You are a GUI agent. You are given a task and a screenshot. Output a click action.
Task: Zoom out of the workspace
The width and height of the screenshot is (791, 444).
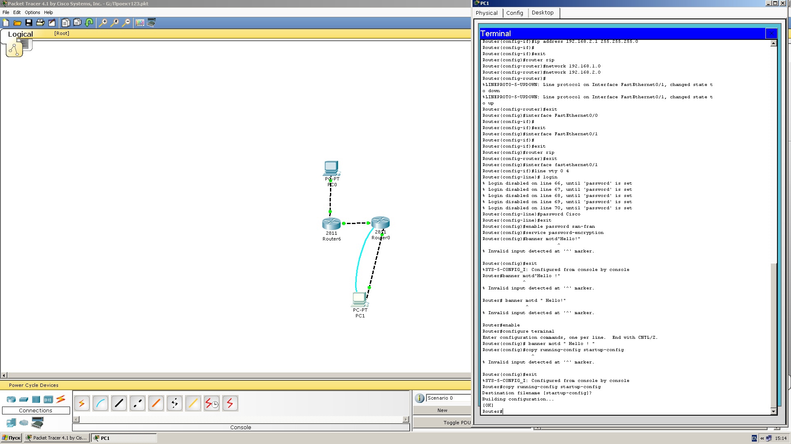point(126,23)
